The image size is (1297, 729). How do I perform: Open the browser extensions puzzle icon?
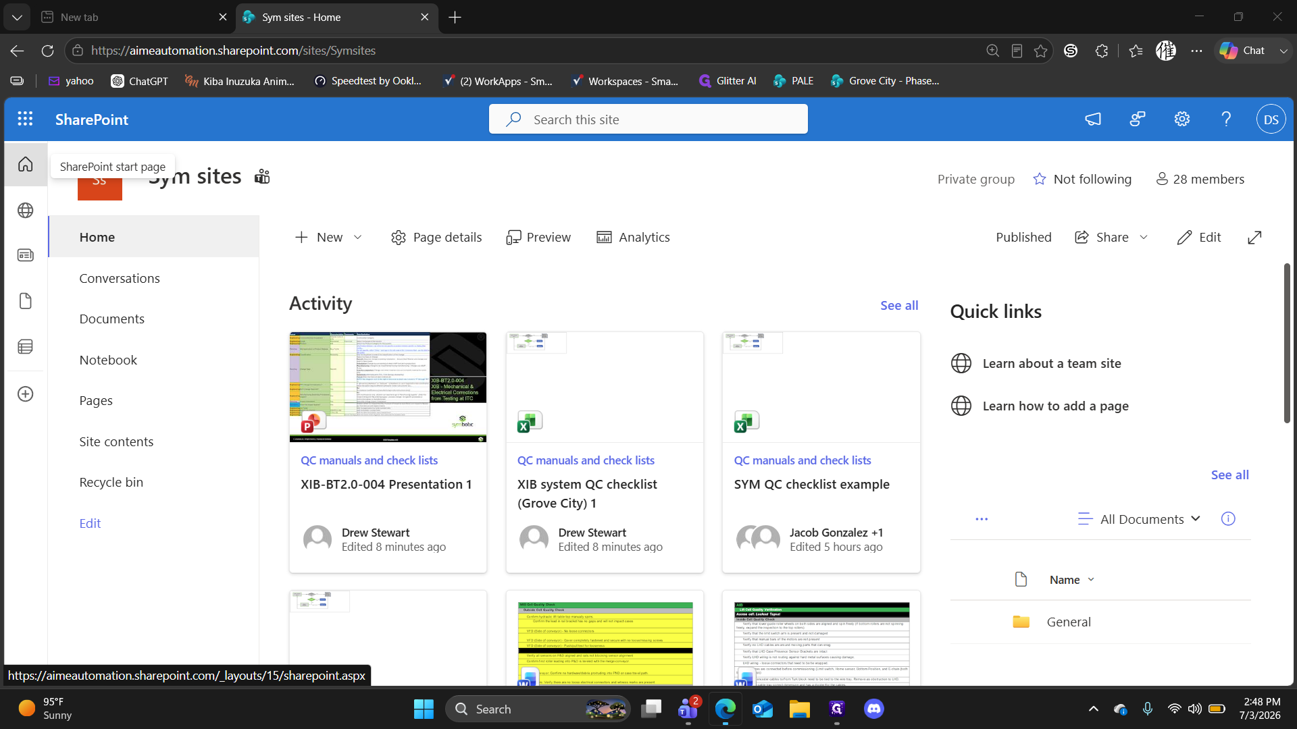pyautogui.click(x=1102, y=51)
